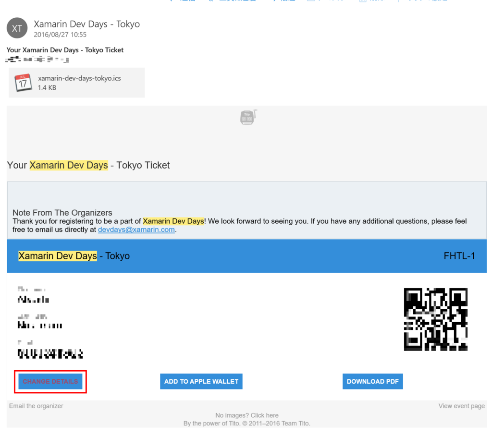The height and width of the screenshot is (436, 492).
Task: Click the ticket number FHTL-1
Action: pos(459,256)
